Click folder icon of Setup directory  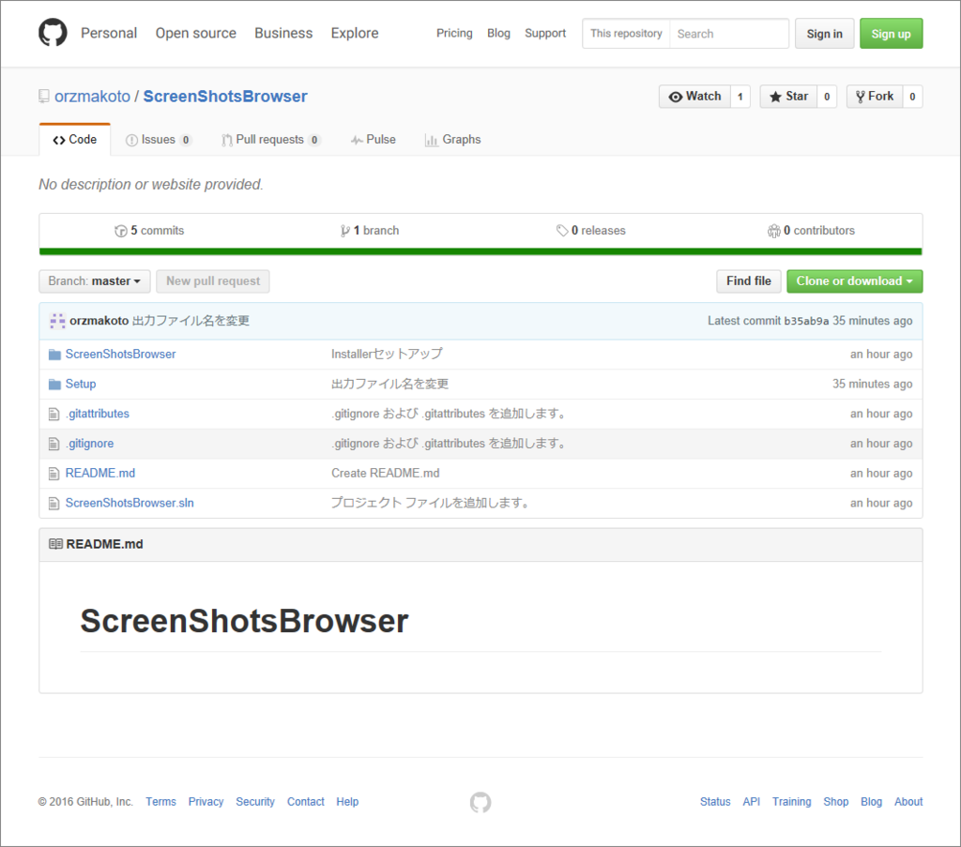54,384
